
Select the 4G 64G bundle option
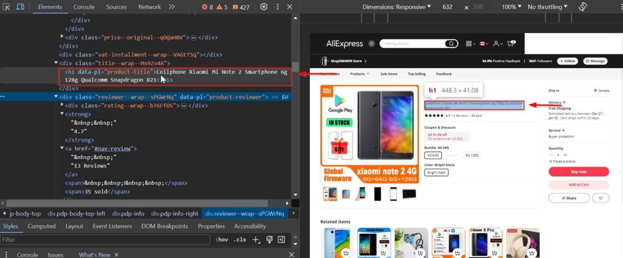click(432, 155)
